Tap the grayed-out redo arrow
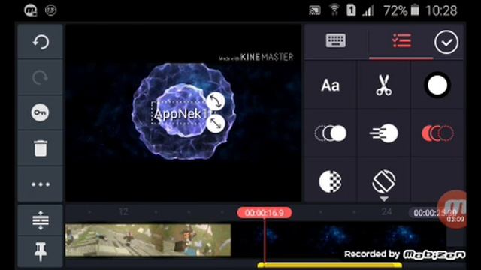This screenshot has height=270, width=481. pyautogui.click(x=41, y=77)
